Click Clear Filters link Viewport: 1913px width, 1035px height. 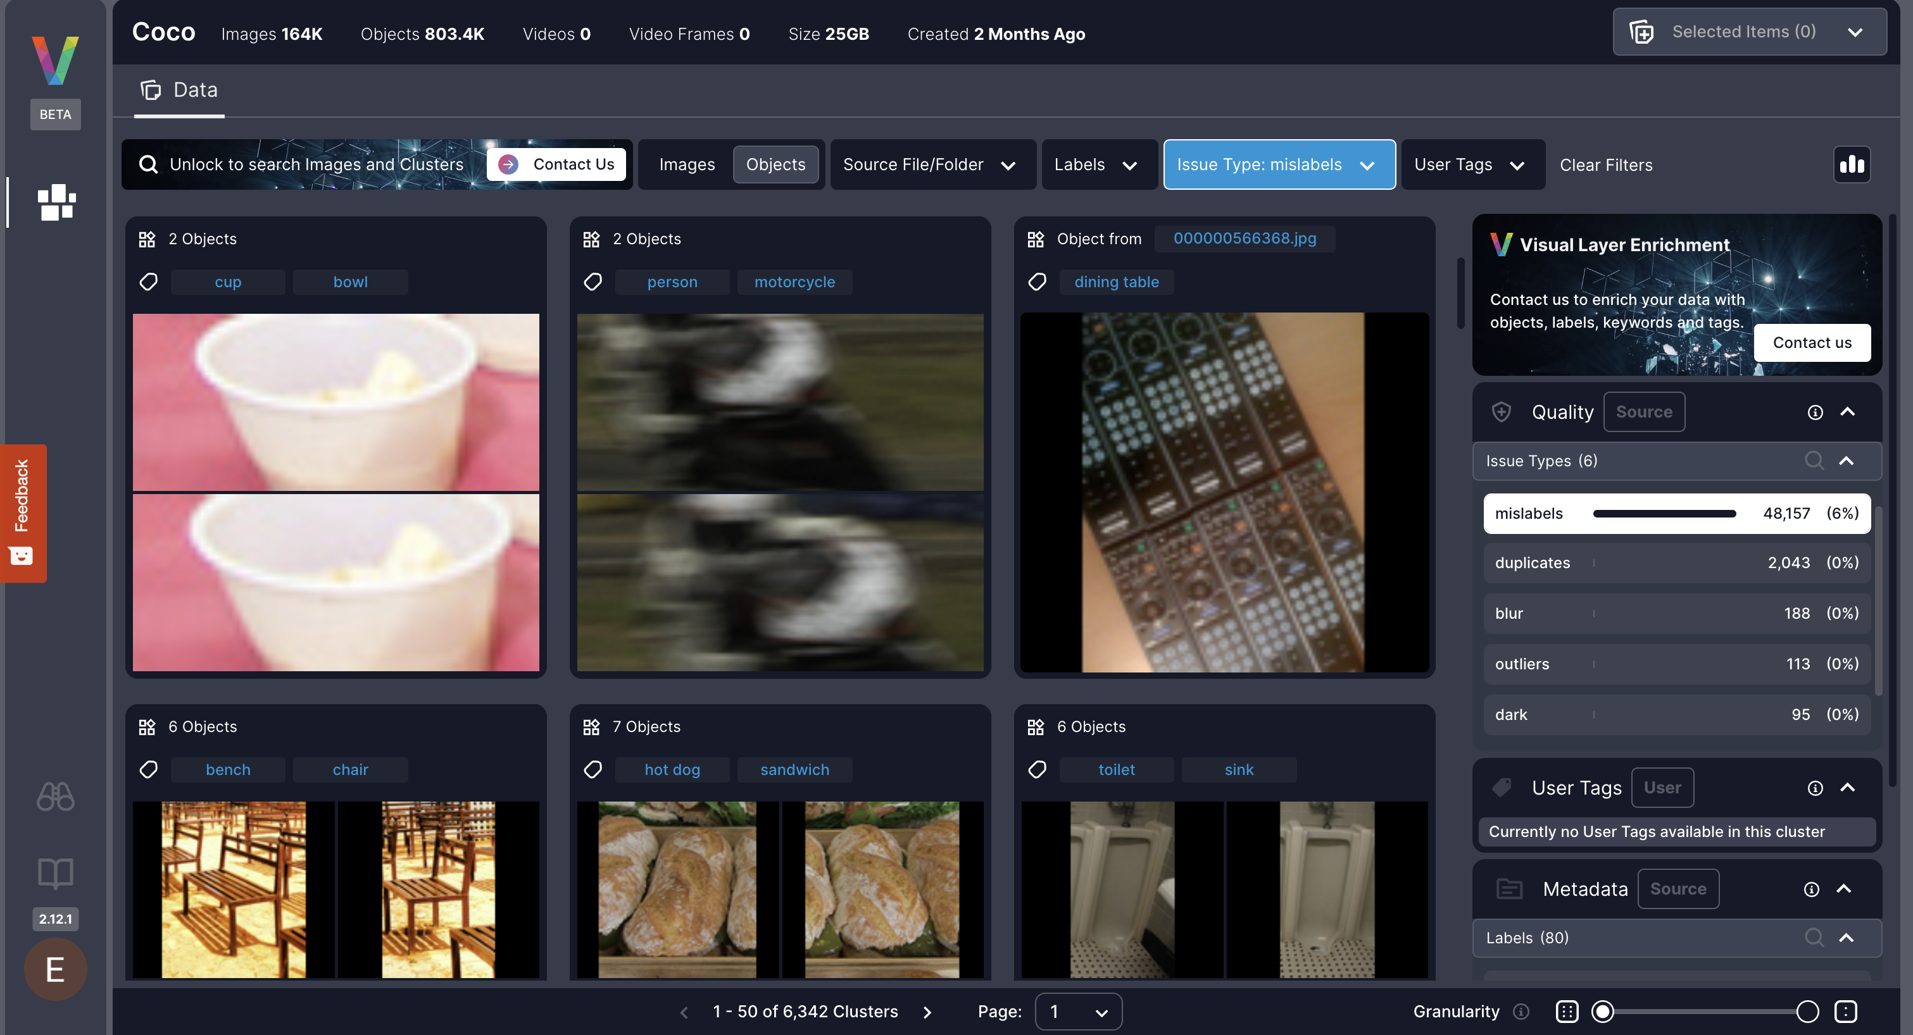(1605, 164)
